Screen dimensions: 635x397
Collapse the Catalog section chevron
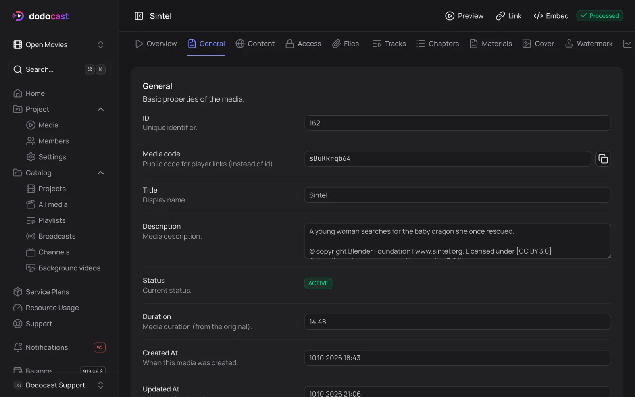point(101,173)
